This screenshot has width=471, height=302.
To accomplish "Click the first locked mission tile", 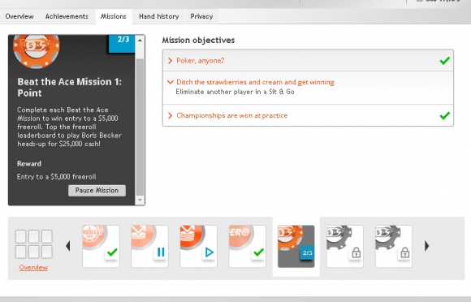I will 345,246.
